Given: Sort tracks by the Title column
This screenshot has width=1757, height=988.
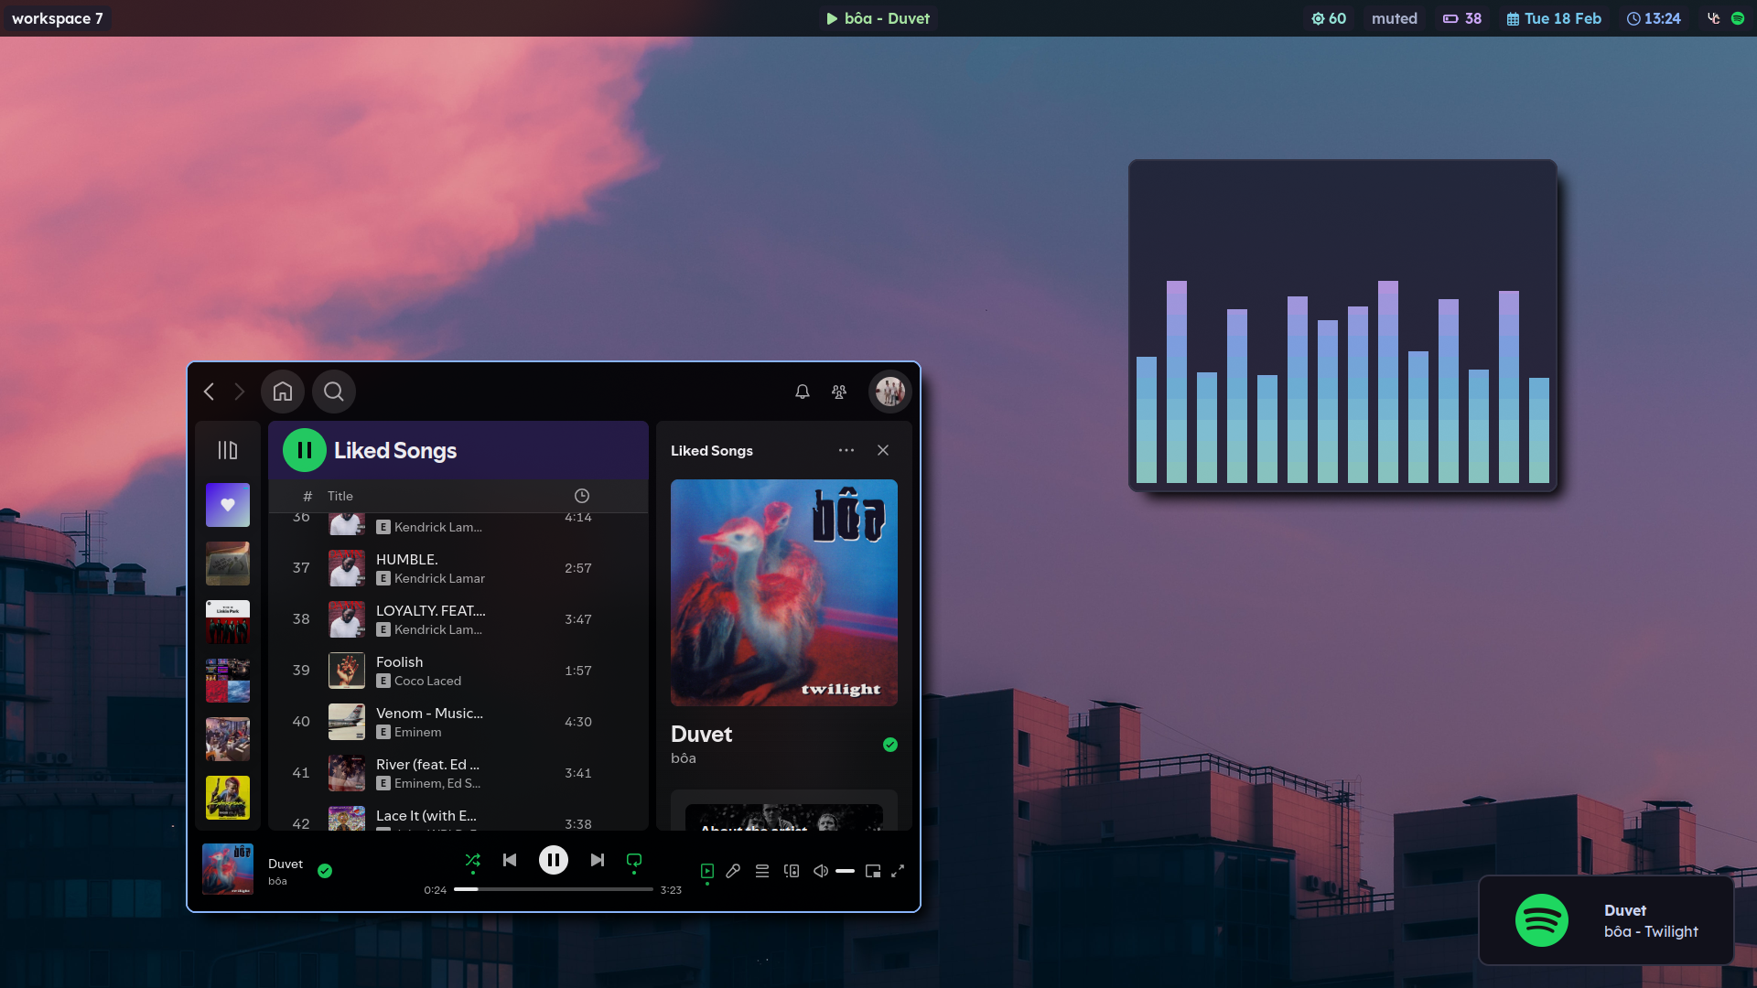Looking at the screenshot, I should (x=340, y=496).
